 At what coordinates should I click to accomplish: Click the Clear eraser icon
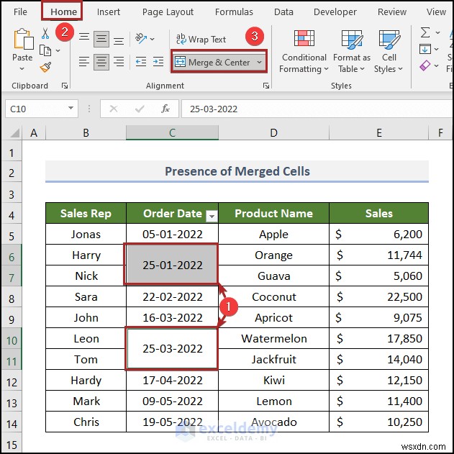(425, 65)
